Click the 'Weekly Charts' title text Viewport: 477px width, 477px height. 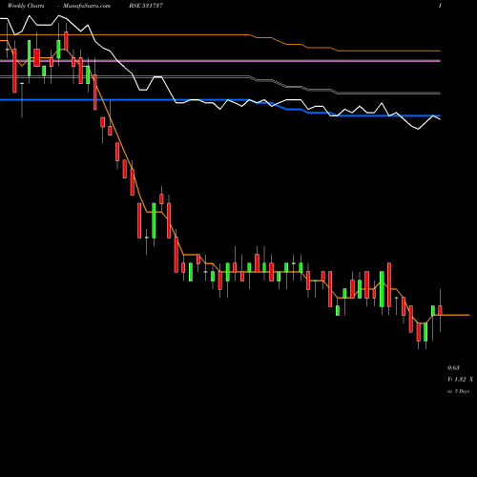coord(26,6)
